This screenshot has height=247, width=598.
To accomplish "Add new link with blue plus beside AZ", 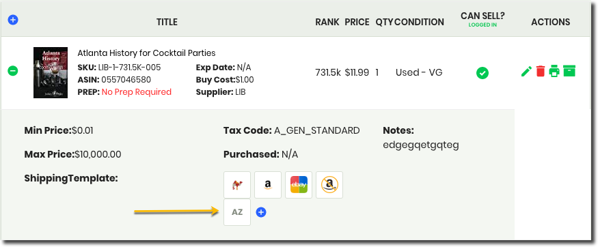I will [x=261, y=212].
